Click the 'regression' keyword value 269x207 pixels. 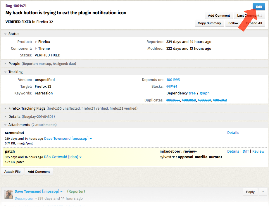coord(44,93)
